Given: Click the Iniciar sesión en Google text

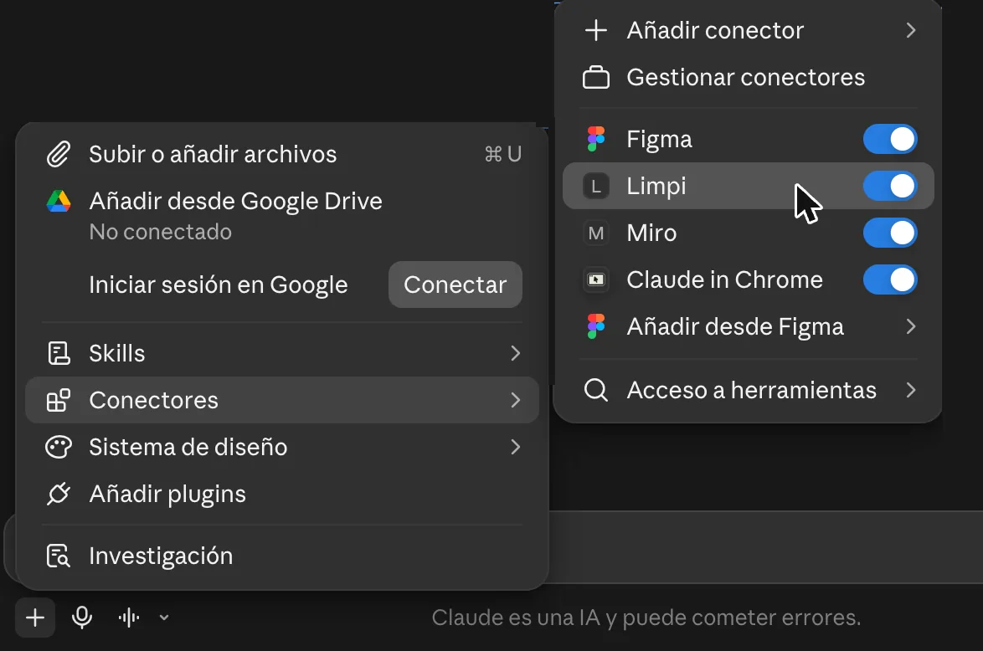Looking at the screenshot, I should (x=219, y=284).
